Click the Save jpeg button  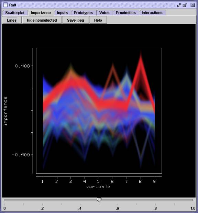(76, 20)
